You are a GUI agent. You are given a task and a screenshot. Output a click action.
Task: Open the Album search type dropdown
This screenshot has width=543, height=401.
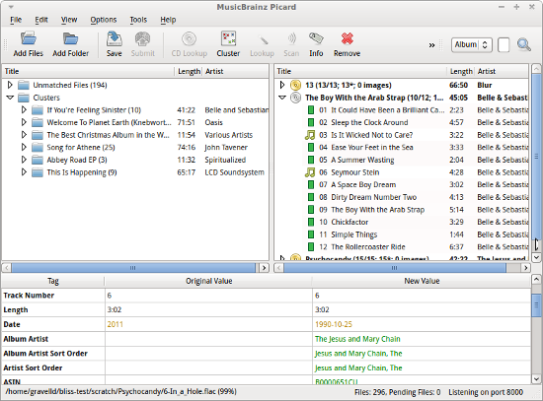point(472,45)
